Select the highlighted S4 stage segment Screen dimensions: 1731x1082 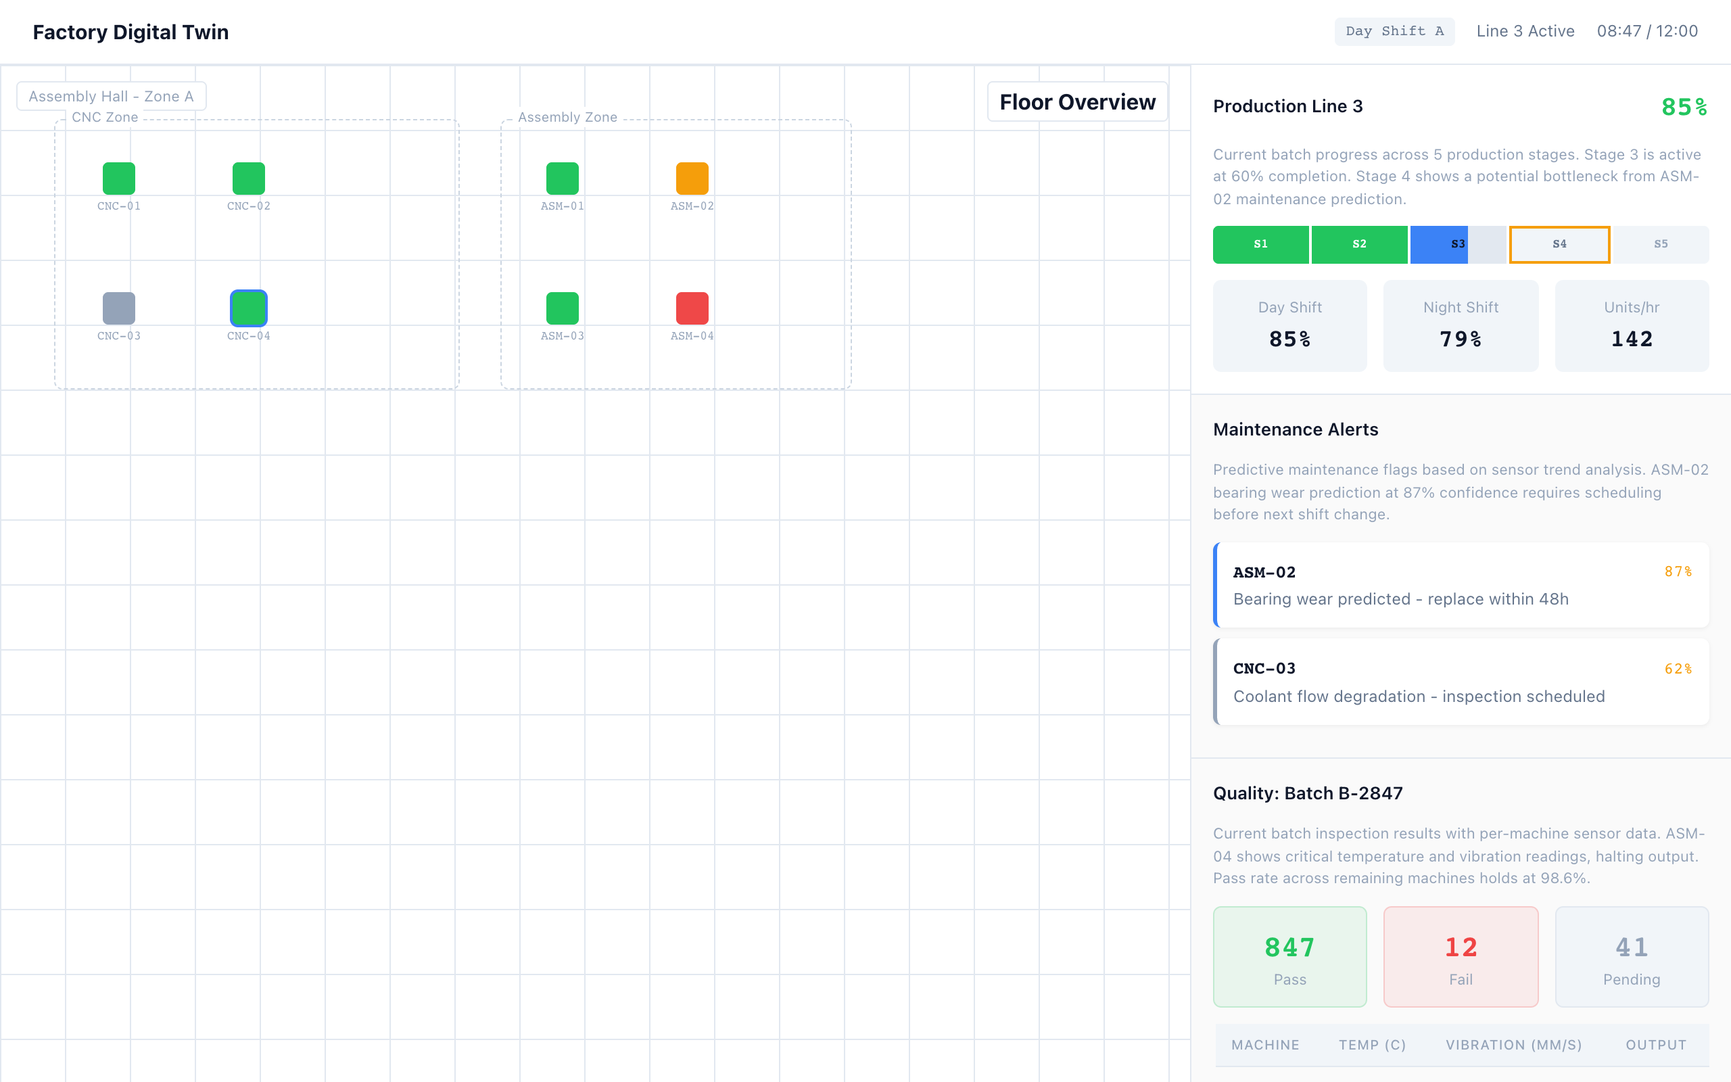pyautogui.click(x=1559, y=244)
